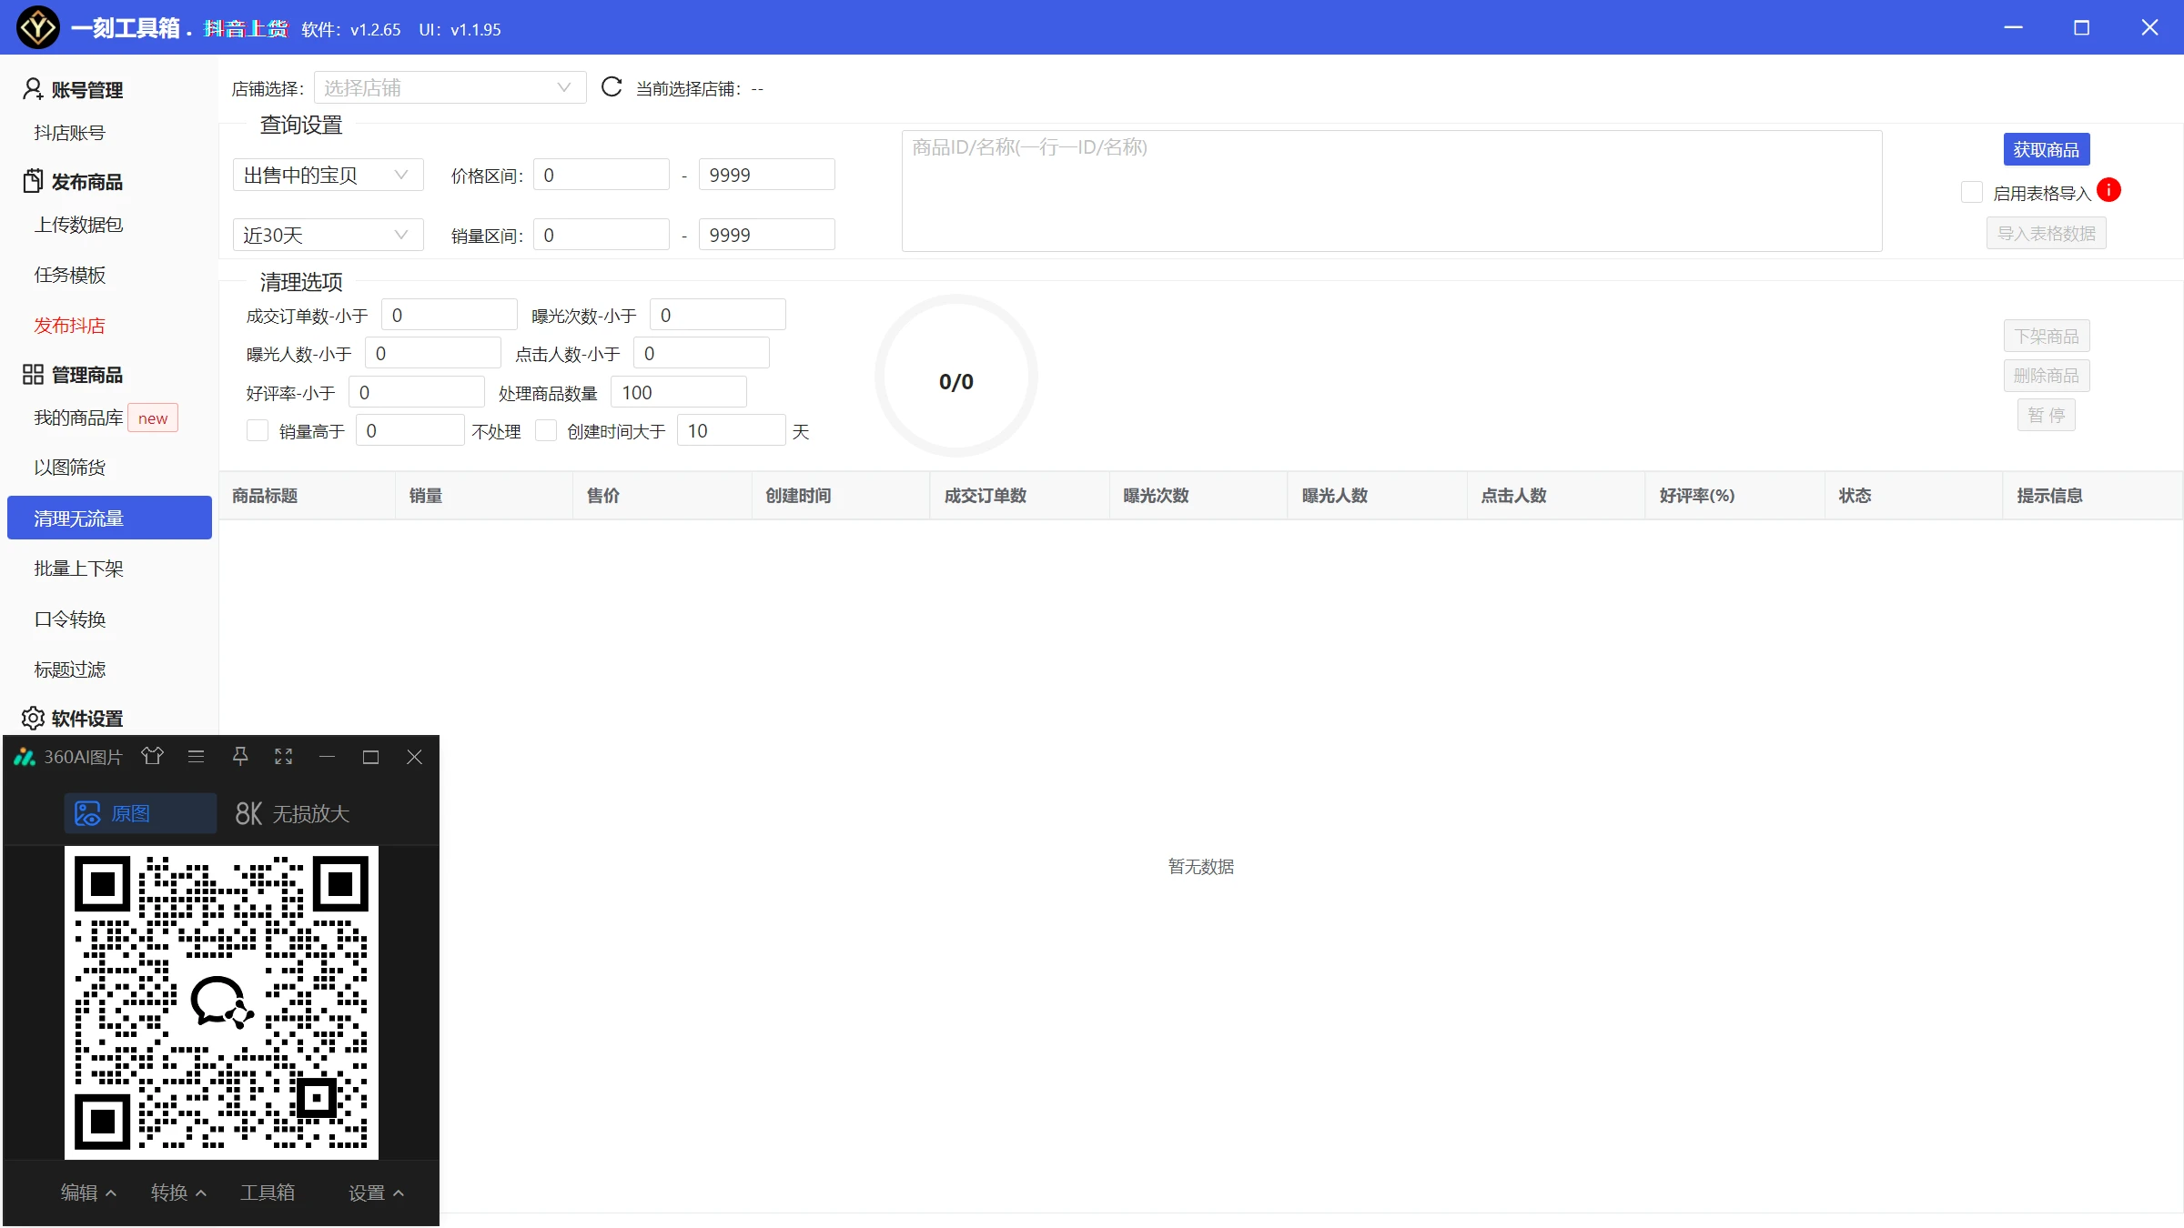Click the 删除商品 button

(x=2047, y=375)
